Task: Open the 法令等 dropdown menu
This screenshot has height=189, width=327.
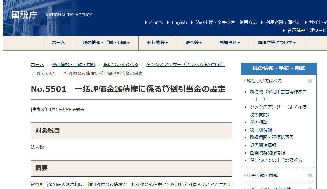Action: pyautogui.click(x=194, y=43)
